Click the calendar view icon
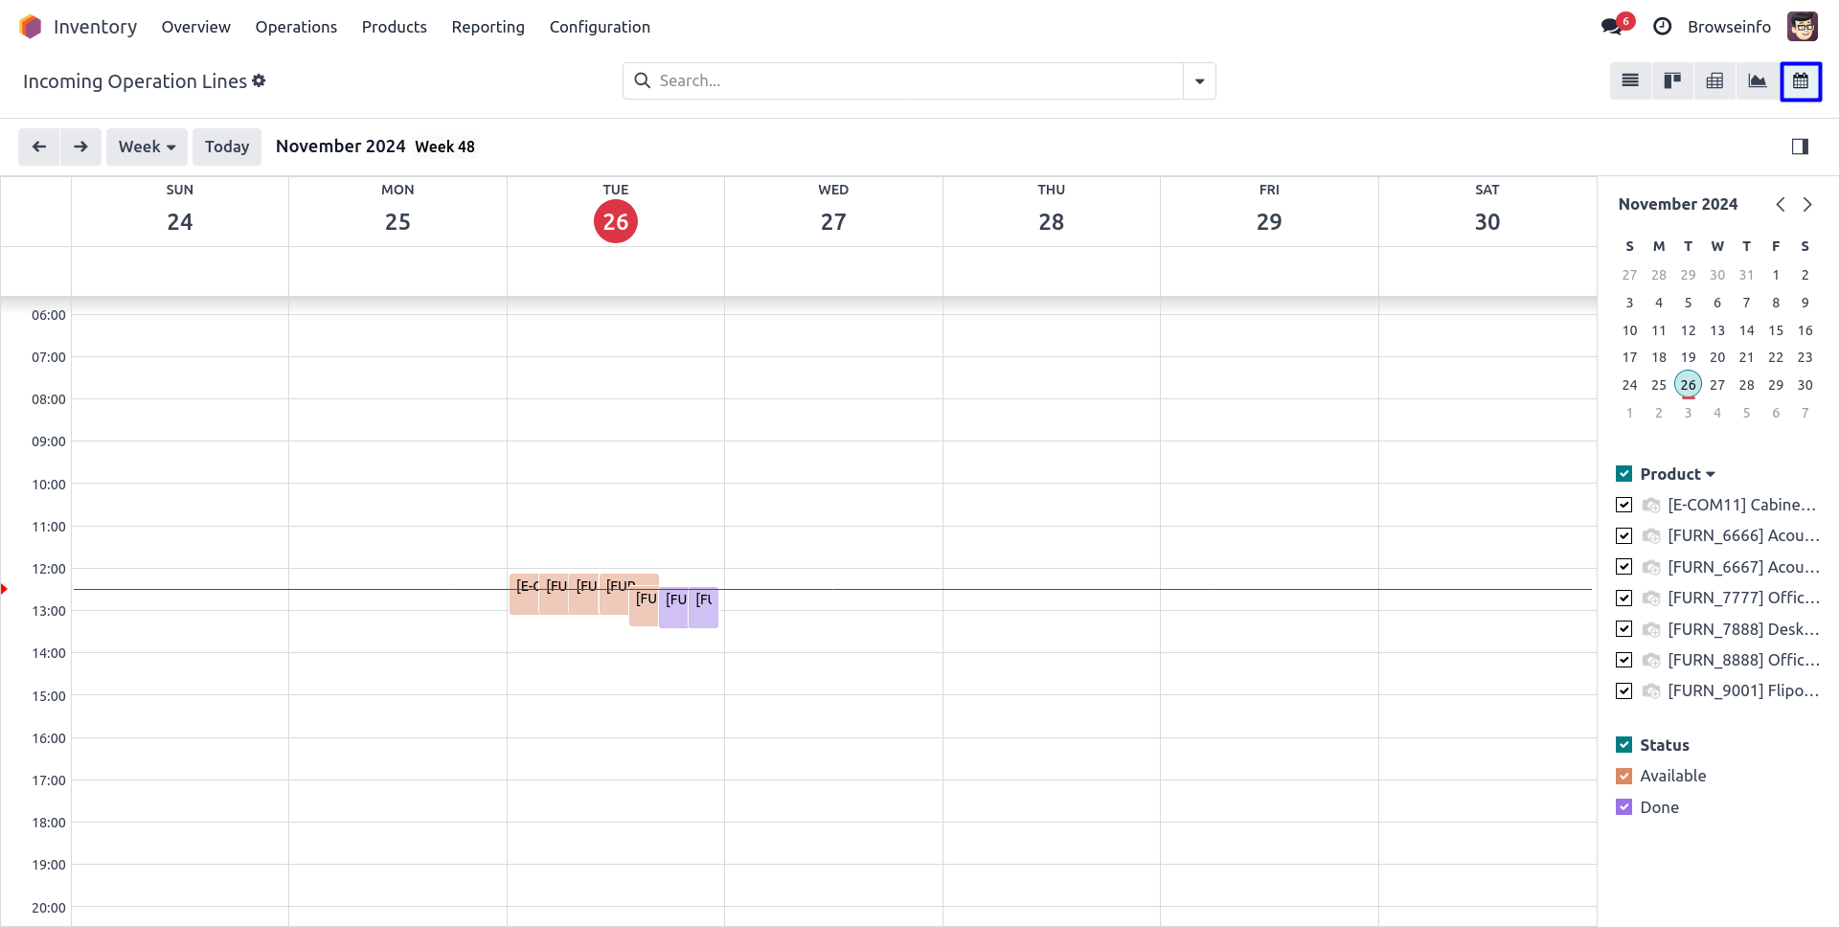 click(x=1800, y=81)
